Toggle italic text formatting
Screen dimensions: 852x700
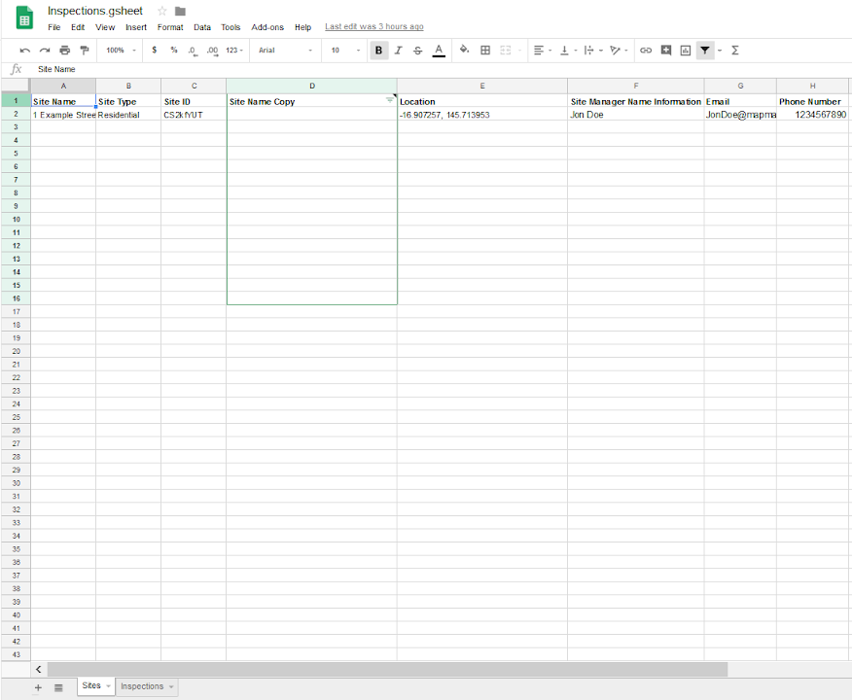click(x=398, y=51)
